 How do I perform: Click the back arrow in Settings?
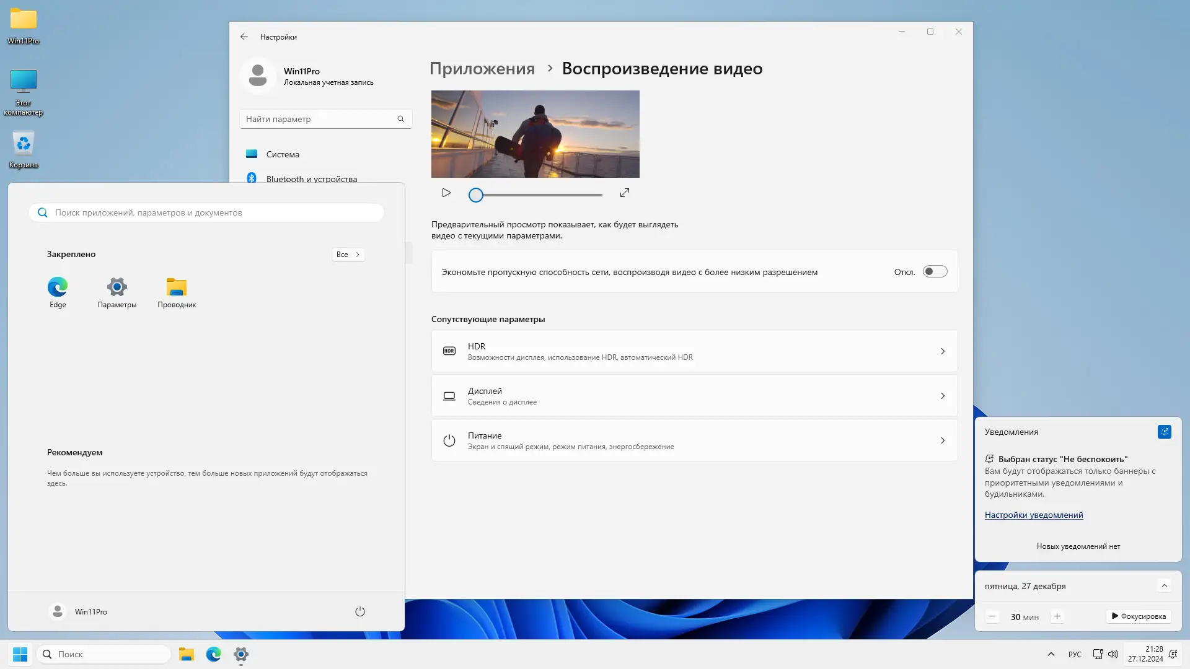(x=244, y=37)
